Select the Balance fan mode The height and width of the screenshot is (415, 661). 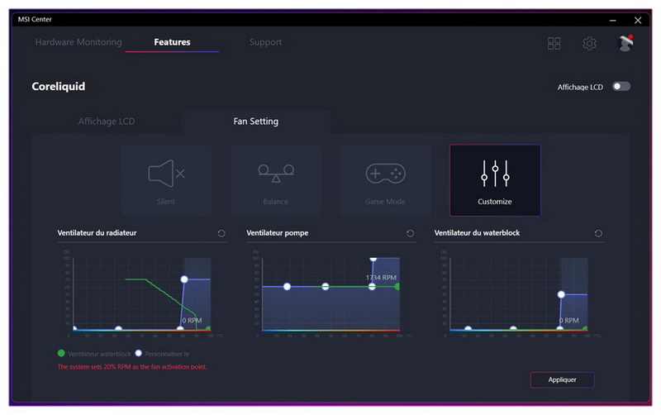(x=276, y=180)
